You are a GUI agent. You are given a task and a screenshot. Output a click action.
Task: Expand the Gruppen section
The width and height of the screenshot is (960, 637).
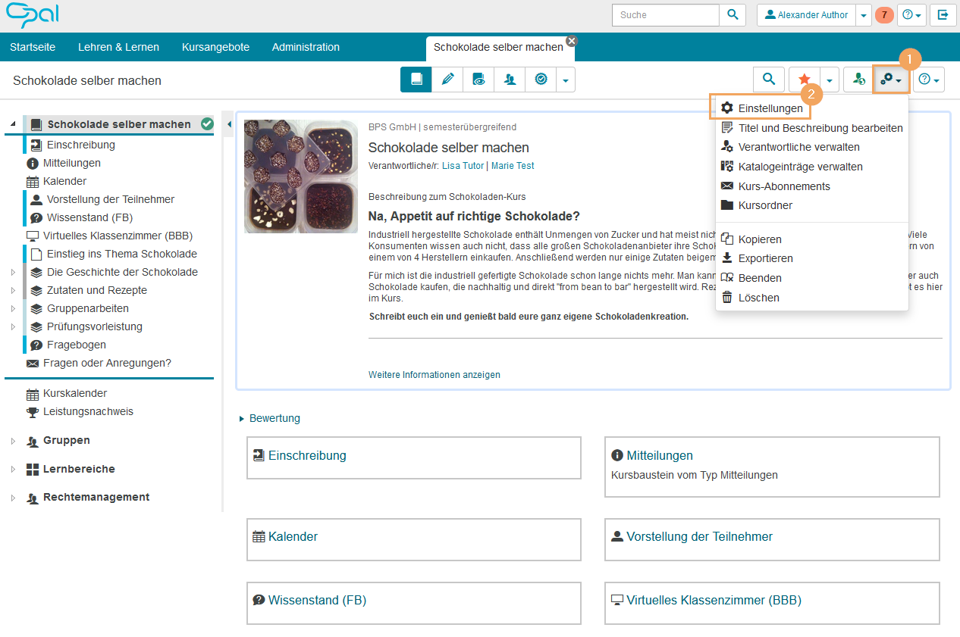tap(13, 441)
